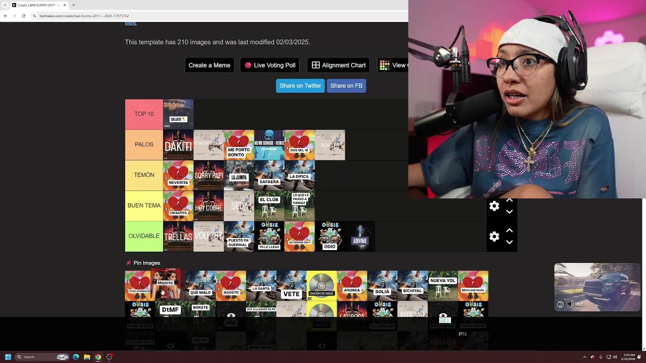Select the DAKITI image in PALOS row
646x363 pixels.
pyautogui.click(x=178, y=145)
